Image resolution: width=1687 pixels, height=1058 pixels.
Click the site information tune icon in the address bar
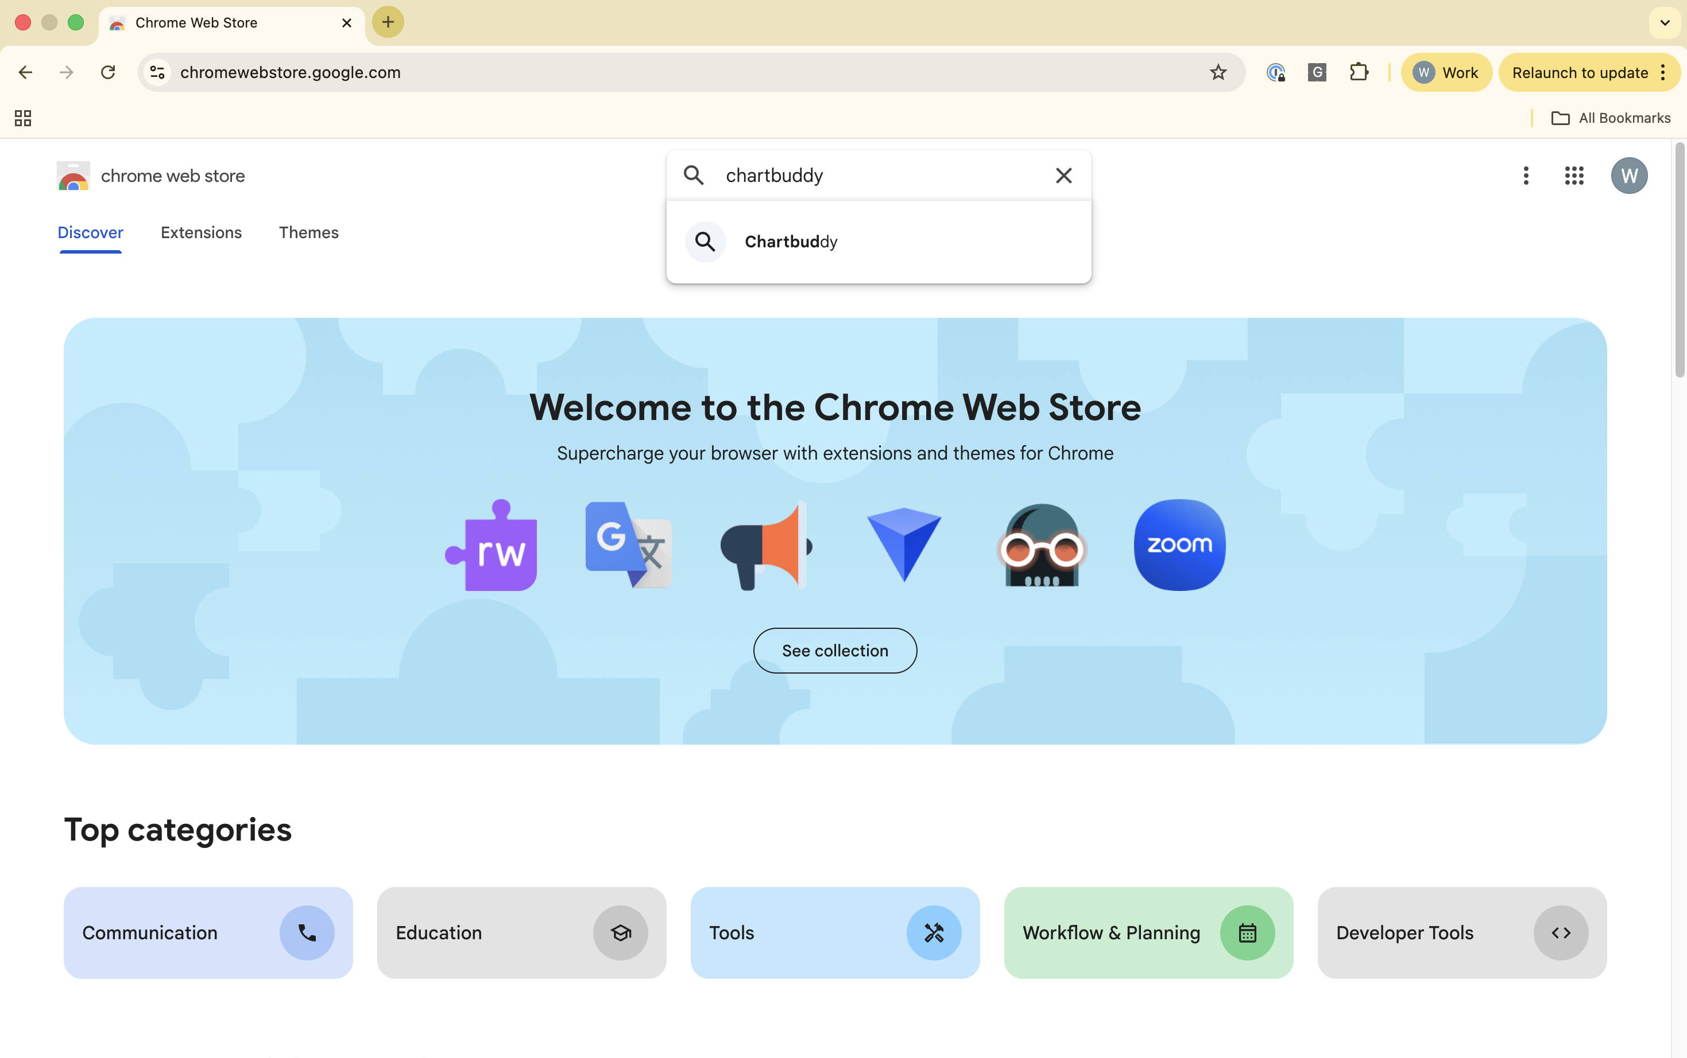[x=157, y=71]
